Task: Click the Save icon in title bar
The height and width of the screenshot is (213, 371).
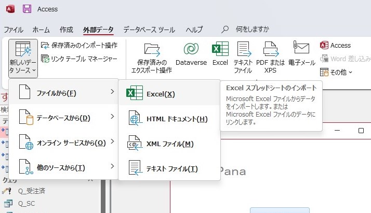Action: click(27, 9)
